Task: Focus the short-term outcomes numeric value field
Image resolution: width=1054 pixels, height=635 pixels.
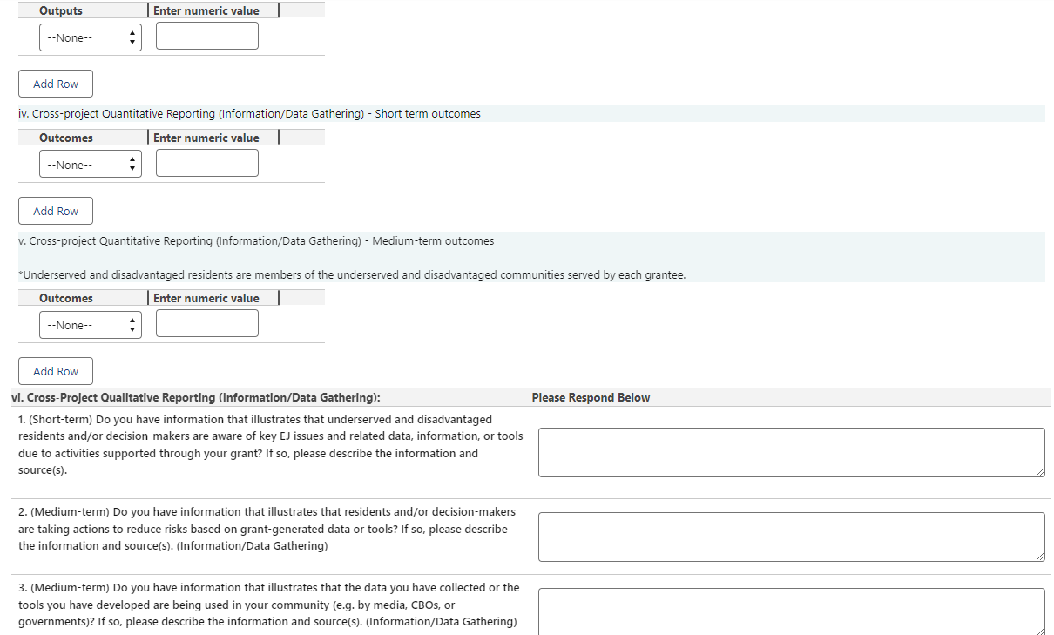Action: (x=207, y=164)
